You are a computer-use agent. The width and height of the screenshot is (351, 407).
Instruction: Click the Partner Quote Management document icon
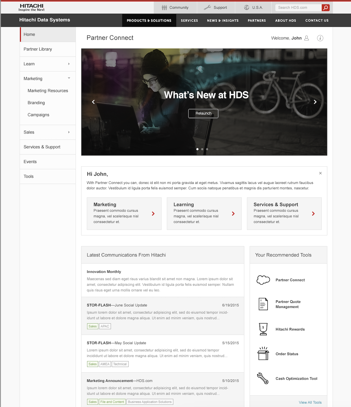(x=263, y=304)
